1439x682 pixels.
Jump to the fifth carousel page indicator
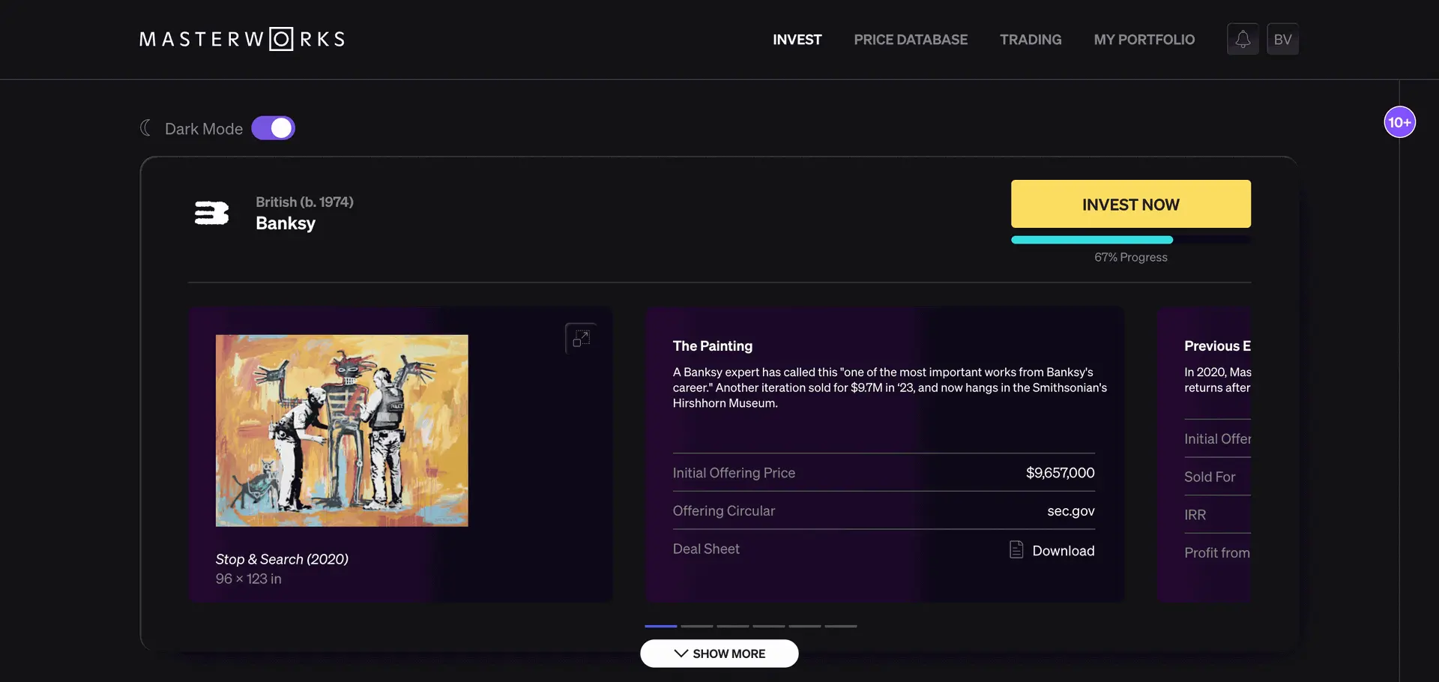805,626
